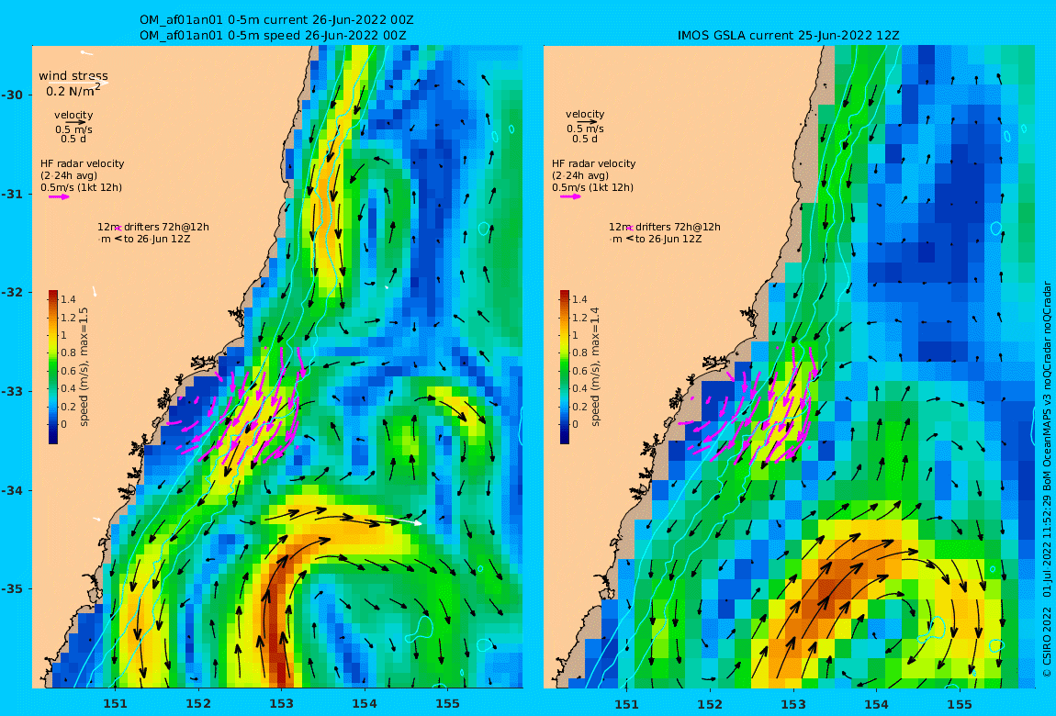The image size is (1056, 716).
Task: Click longitude 153 under the right map
Action: 792,704
